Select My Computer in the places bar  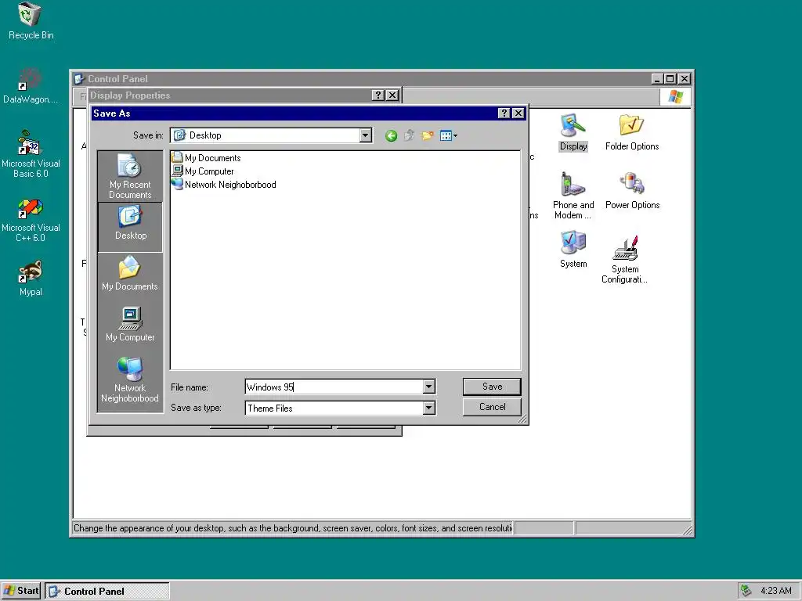coord(130,325)
